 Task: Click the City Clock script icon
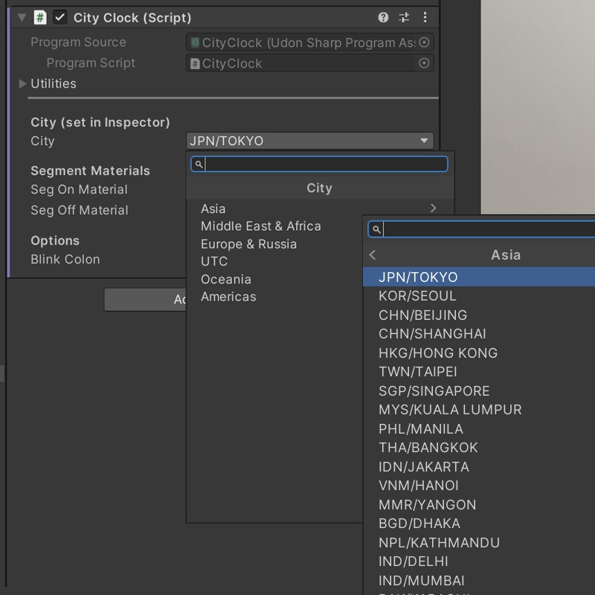point(40,17)
